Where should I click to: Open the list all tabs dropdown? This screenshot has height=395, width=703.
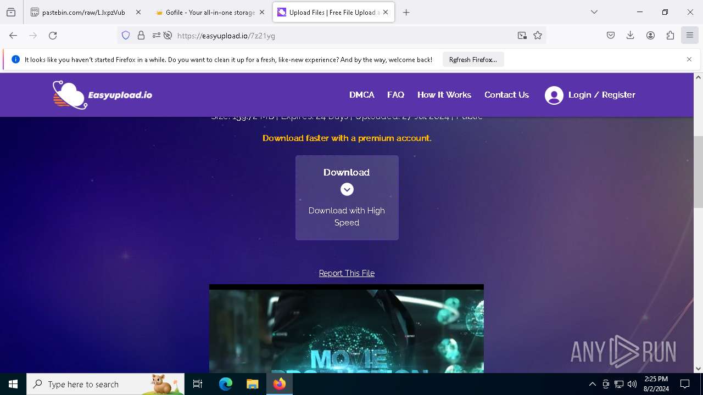[594, 12]
